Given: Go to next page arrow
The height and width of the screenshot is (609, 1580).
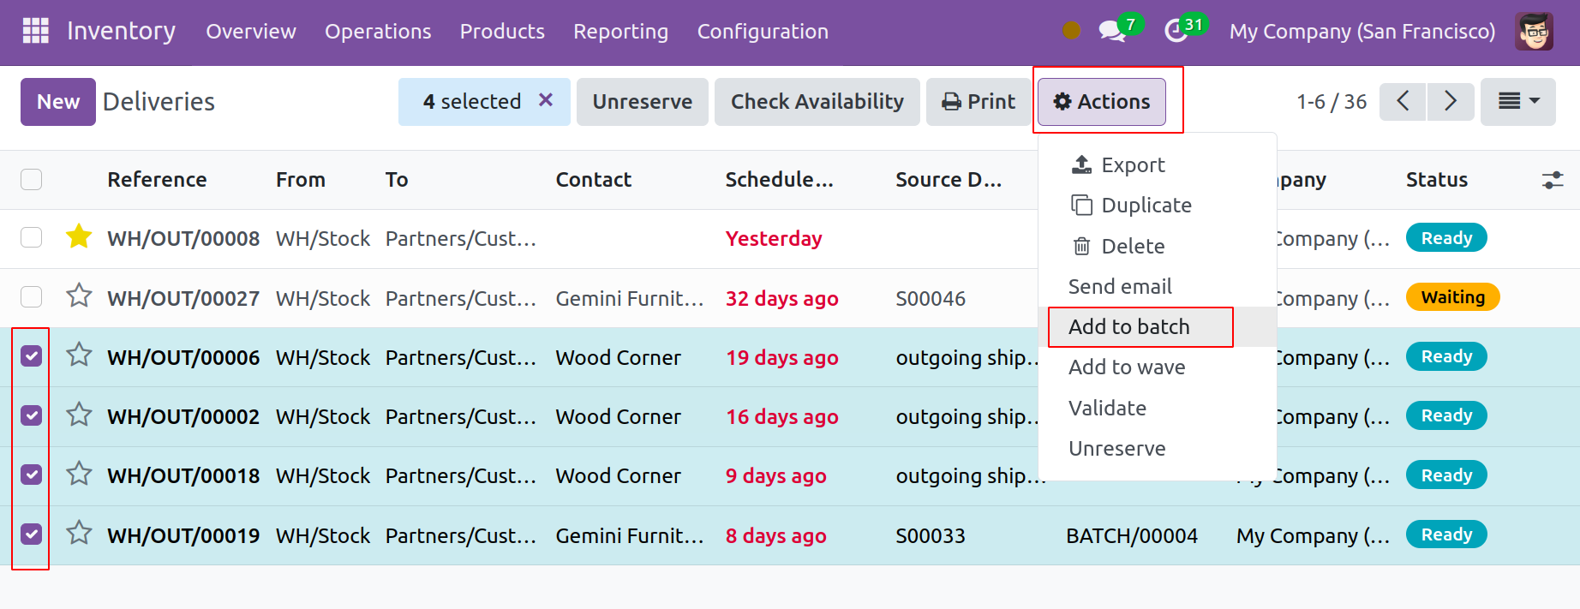Looking at the screenshot, I should (x=1450, y=102).
